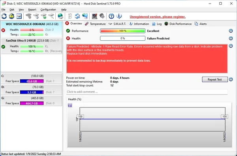Click the blue question mark toolbar icon
The height and width of the screenshot is (156, 237).
[x=111, y=16]
